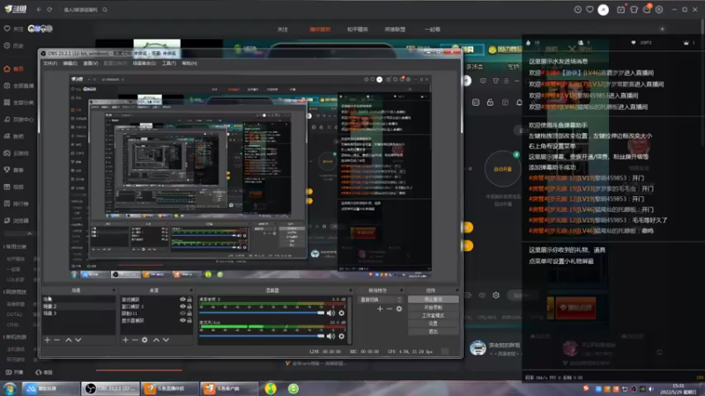Open source properties gear in Sources panel

click(145, 340)
